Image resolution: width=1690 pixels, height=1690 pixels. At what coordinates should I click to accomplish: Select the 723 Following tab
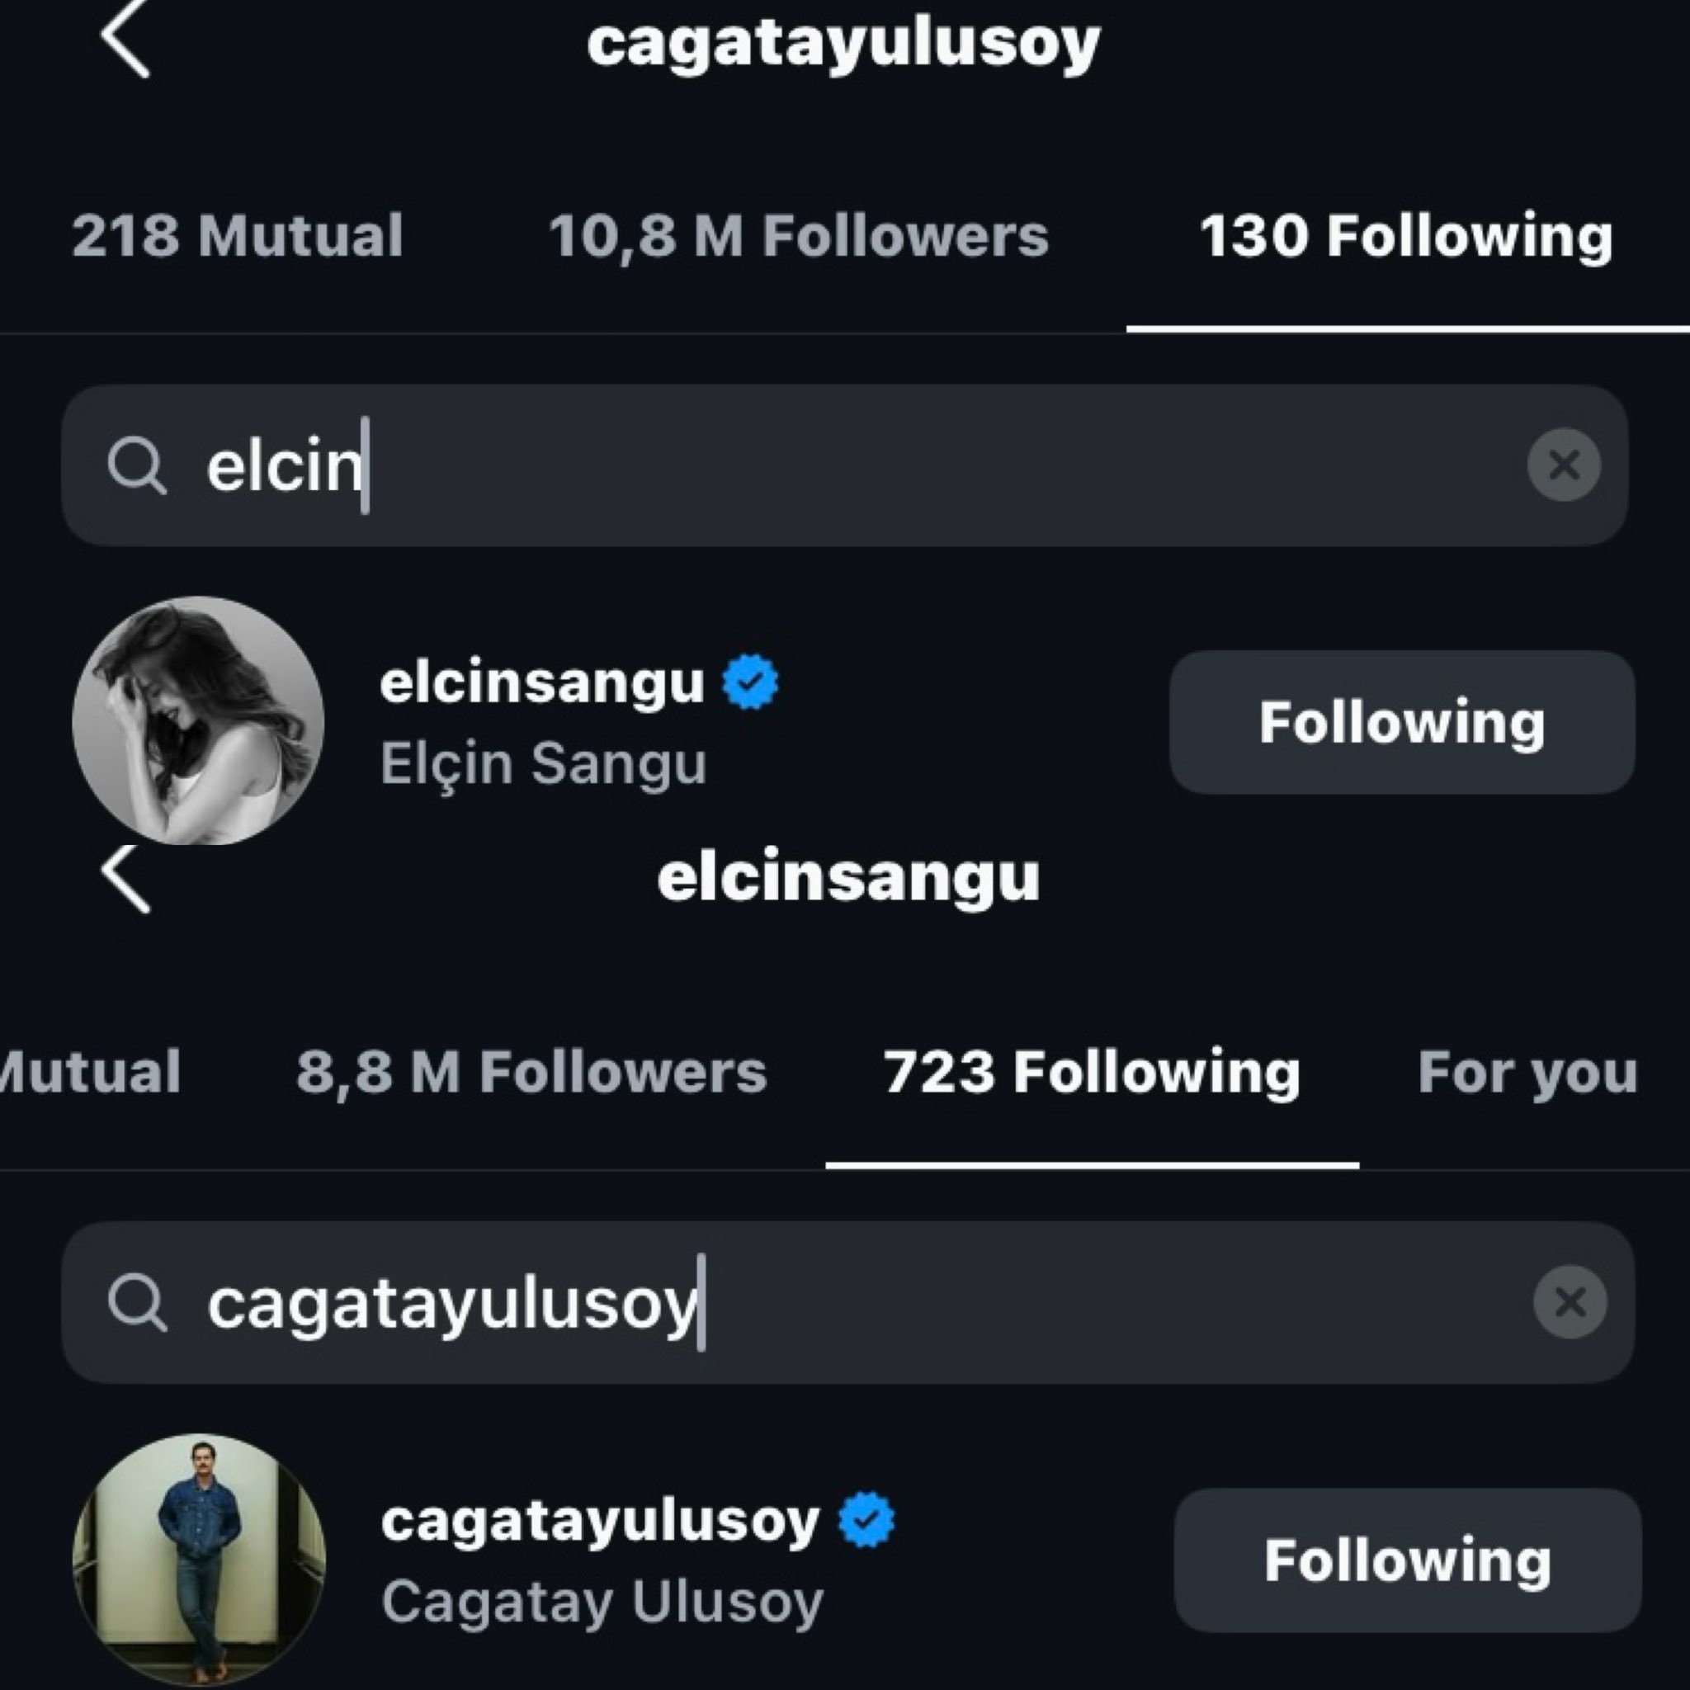coord(1091,1073)
